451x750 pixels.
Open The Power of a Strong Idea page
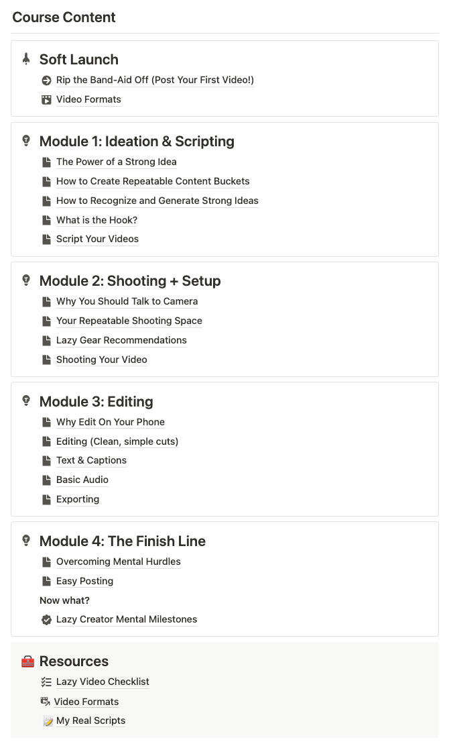(x=116, y=162)
